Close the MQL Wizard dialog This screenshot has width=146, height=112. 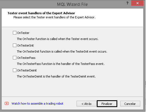pyautogui.click(x=137, y=3)
